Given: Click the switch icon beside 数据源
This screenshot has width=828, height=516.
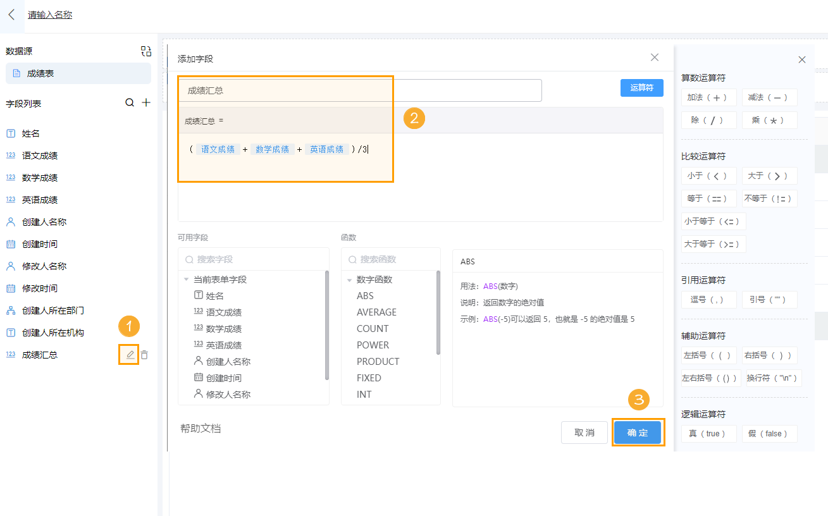Looking at the screenshot, I should [x=145, y=51].
